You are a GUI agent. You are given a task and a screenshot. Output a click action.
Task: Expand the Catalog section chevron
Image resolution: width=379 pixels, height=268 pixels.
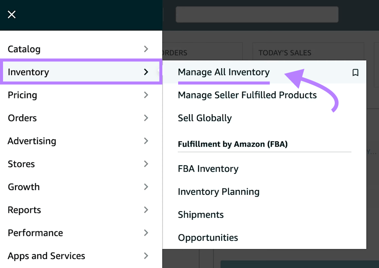146,49
